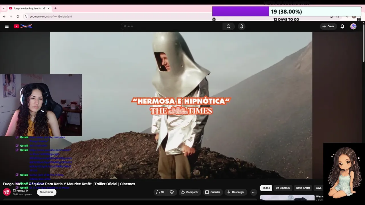Open first recommended video thumbnail
Viewport: 365px width, 205px height.
pos(287,198)
